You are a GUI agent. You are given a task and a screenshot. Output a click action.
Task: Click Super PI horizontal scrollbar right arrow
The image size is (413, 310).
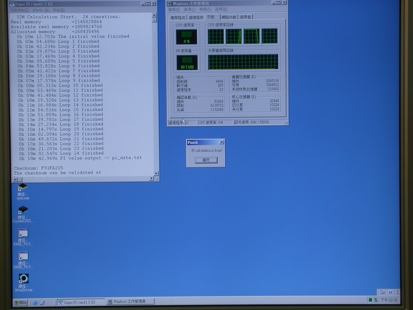pyautogui.click(x=152, y=179)
